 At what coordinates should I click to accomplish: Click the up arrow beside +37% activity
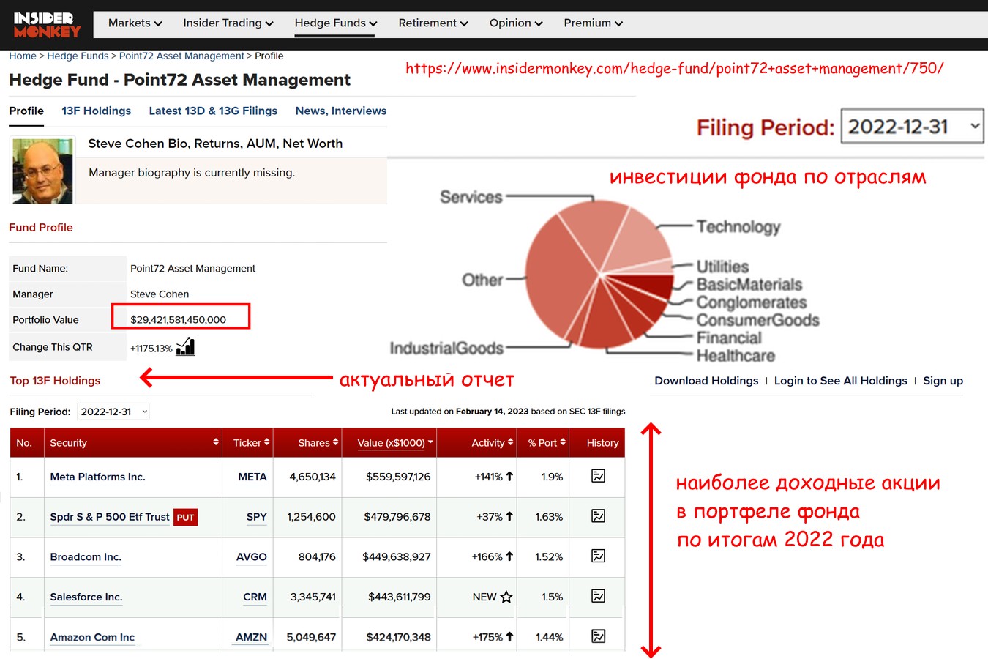point(509,516)
